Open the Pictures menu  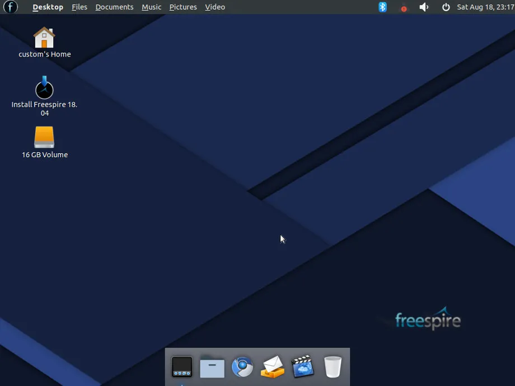183,7
